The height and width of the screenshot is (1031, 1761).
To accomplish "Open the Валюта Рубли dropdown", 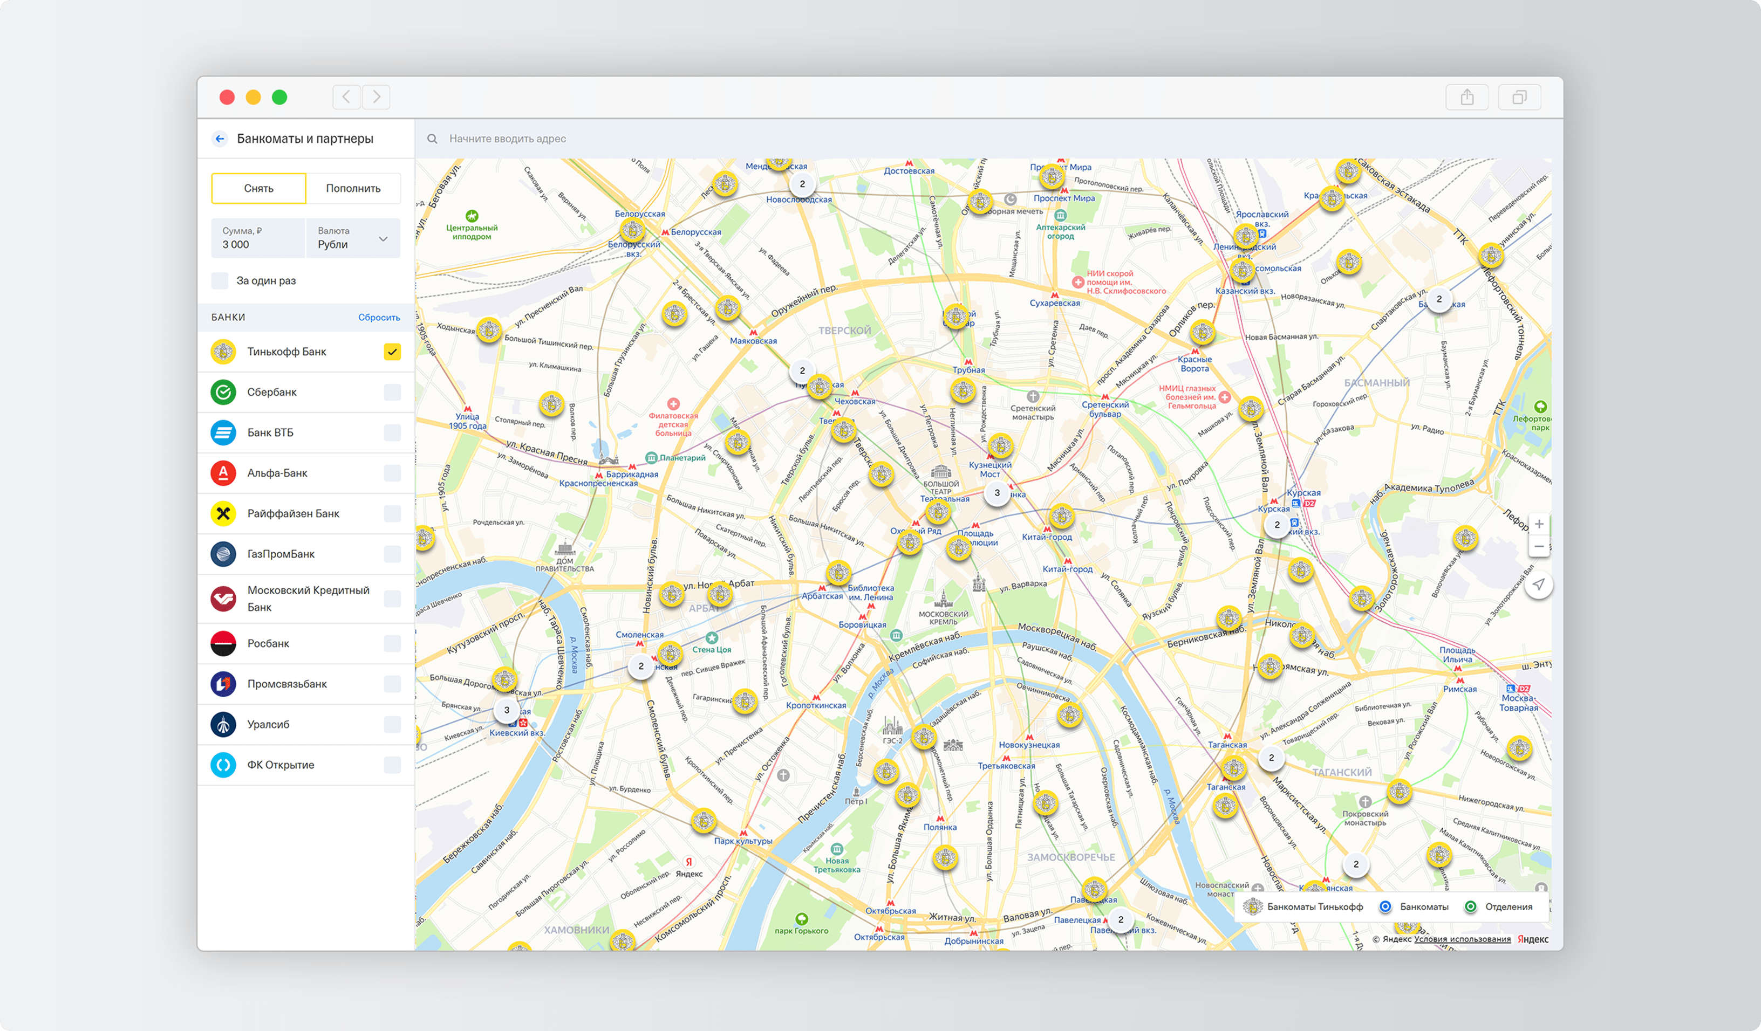I will 353,238.
